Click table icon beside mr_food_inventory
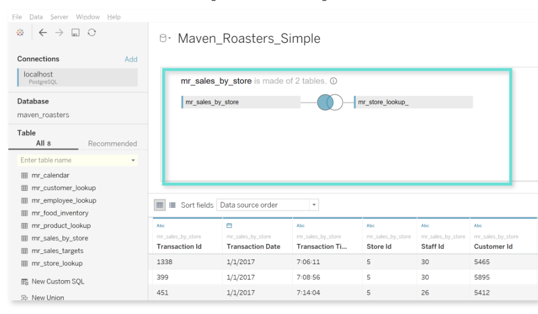 coord(24,213)
